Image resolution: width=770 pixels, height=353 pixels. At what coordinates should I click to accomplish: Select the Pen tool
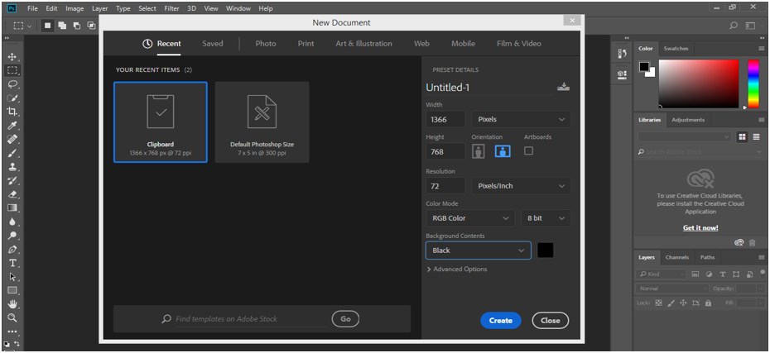coord(12,249)
